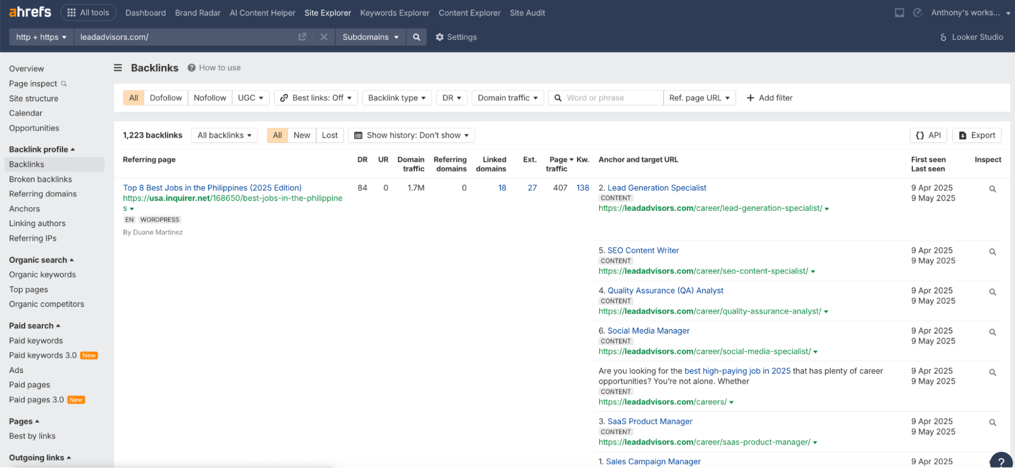Open Content Explorer
Viewport: 1015px width, 468px height.
(469, 13)
